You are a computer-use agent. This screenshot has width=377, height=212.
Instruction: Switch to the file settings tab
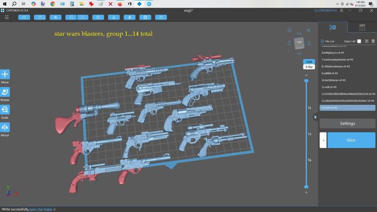333,27
